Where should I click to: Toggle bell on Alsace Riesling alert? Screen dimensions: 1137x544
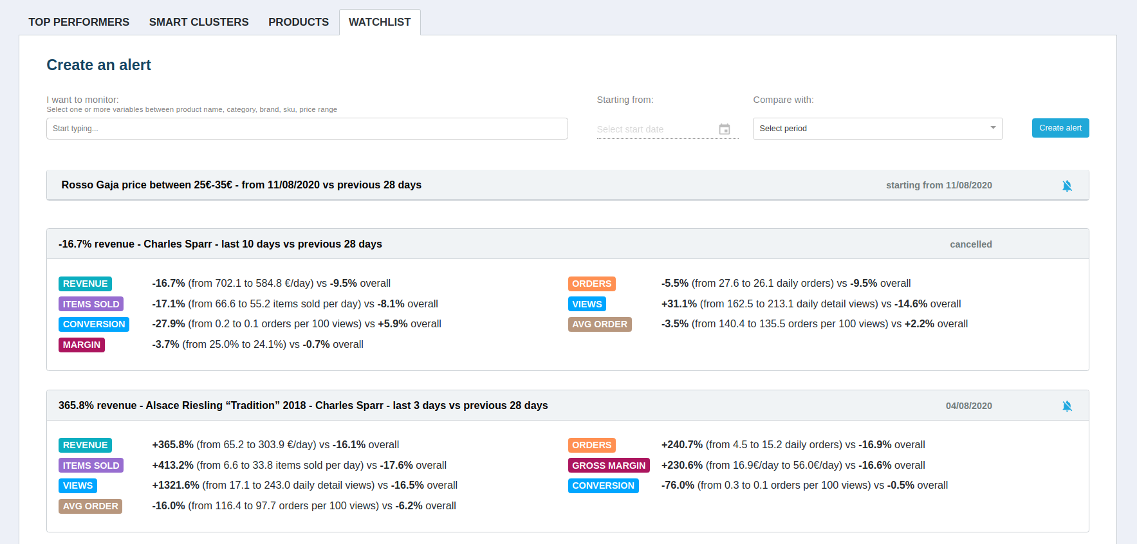tap(1066, 406)
